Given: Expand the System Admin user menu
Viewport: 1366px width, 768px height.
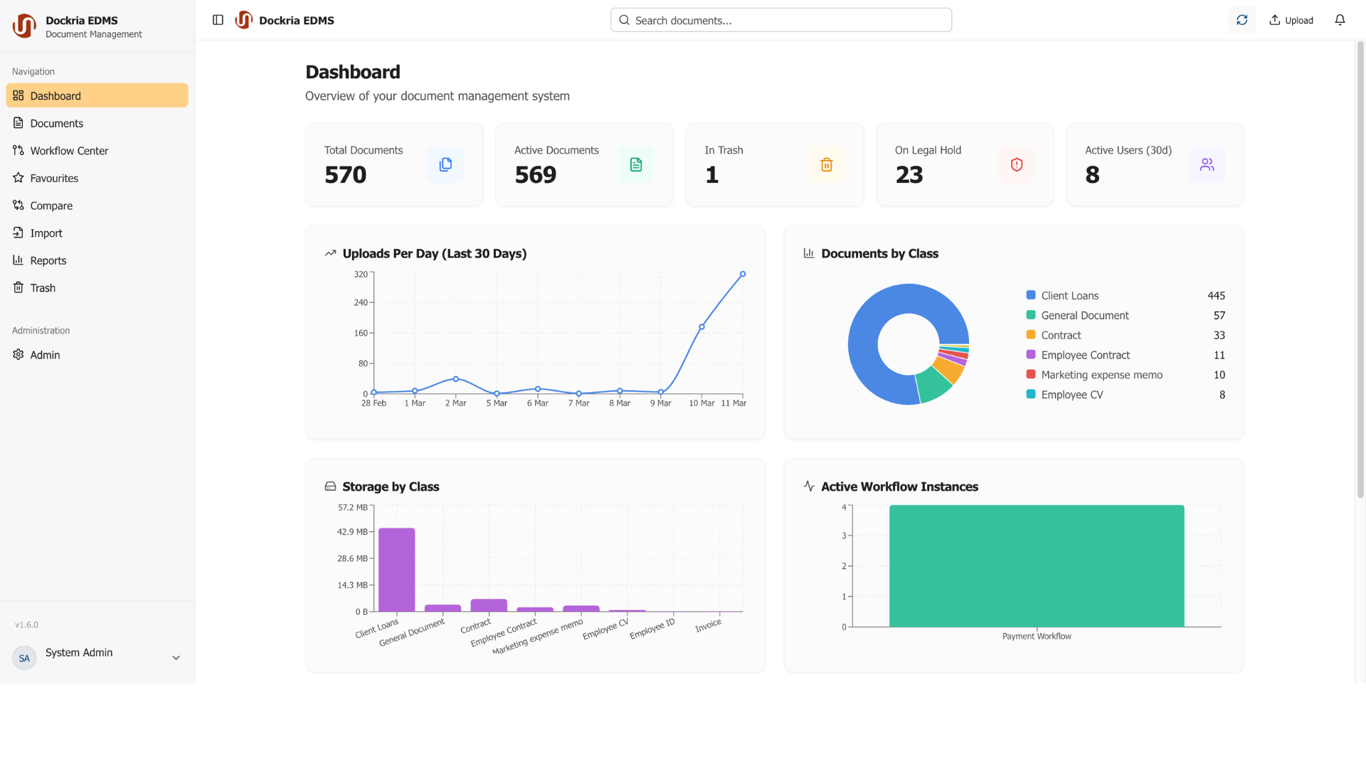Looking at the screenshot, I should pyautogui.click(x=176, y=658).
